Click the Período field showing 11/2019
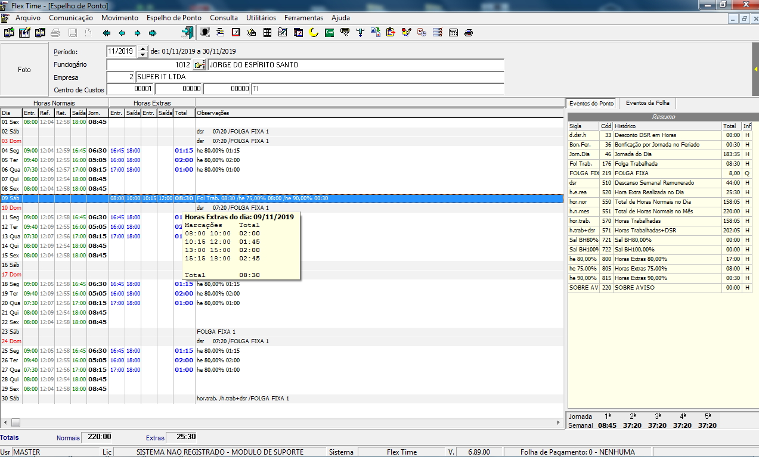The width and height of the screenshot is (759, 457). pos(122,52)
